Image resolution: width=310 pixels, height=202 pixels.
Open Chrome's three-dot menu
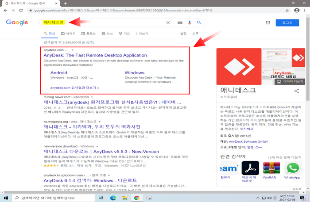click(x=305, y=10)
